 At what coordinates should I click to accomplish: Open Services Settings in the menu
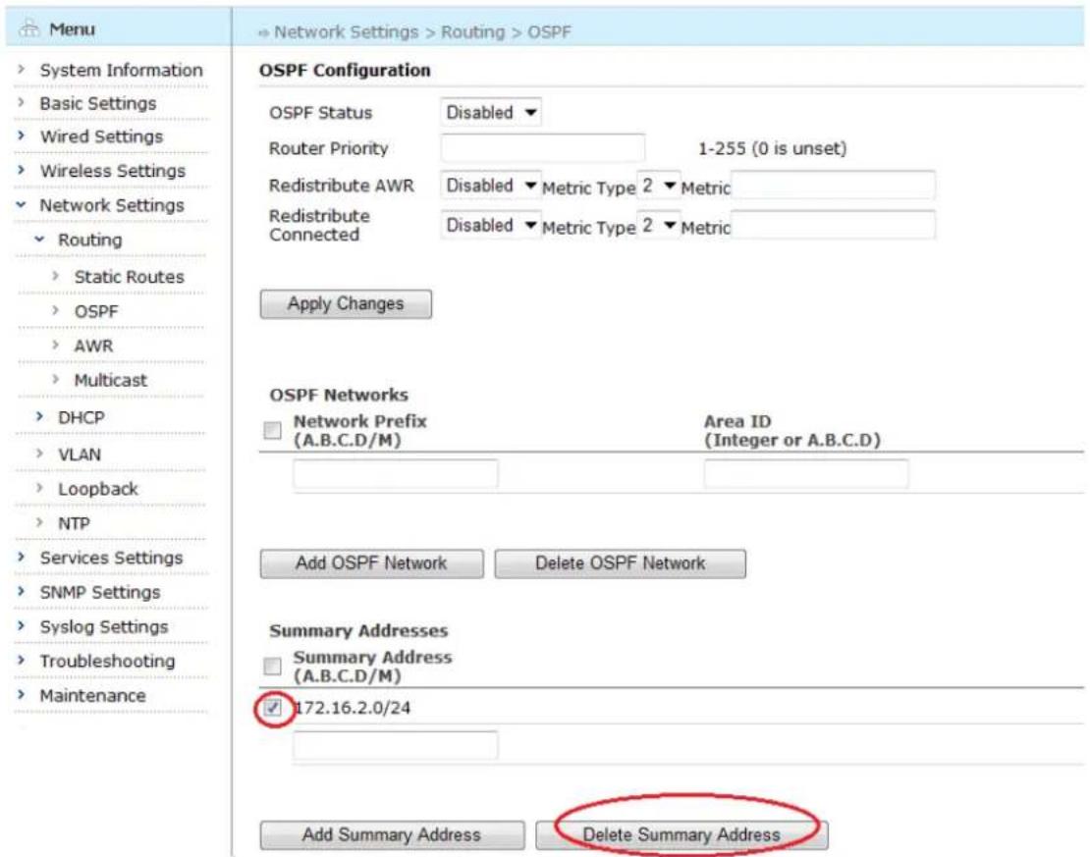click(111, 558)
